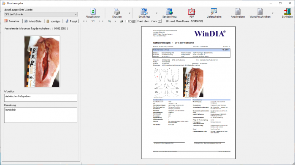Click the admission date '04.02.2002'
This screenshot has height=165, width=295.
pos(60,29)
